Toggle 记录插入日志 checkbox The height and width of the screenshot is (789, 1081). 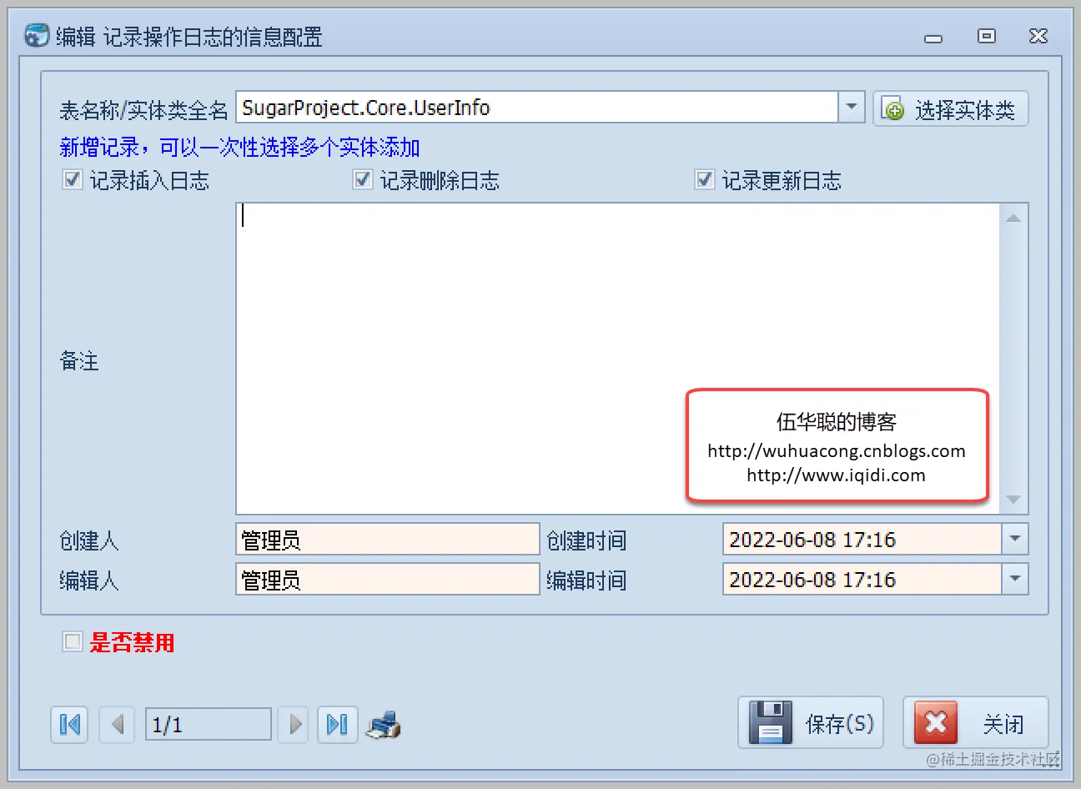click(x=73, y=180)
